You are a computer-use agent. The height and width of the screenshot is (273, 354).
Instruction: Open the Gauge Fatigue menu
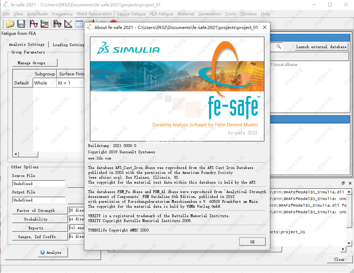131,14
